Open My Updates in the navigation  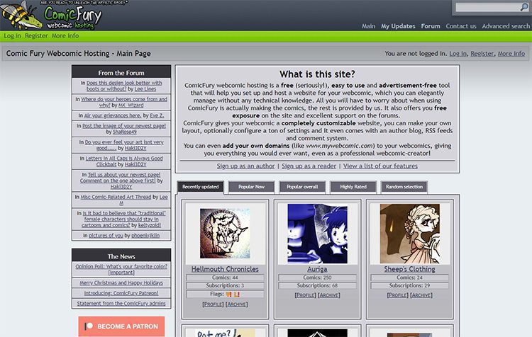pyautogui.click(x=398, y=26)
